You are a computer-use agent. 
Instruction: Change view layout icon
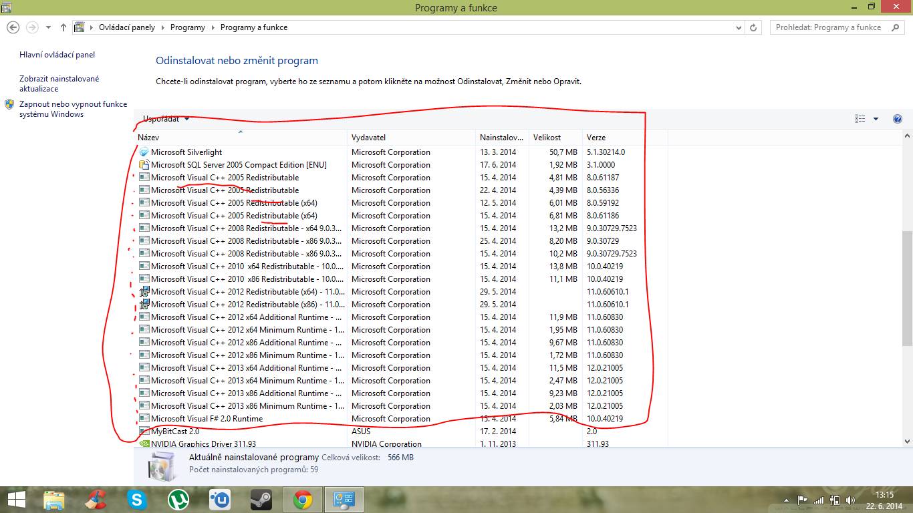click(x=860, y=119)
